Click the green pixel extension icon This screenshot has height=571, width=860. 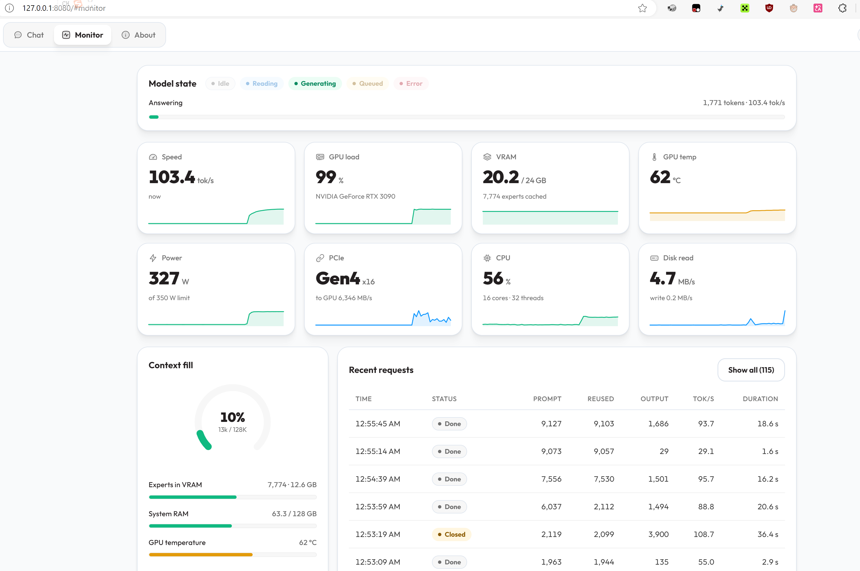tap(745, 8)
